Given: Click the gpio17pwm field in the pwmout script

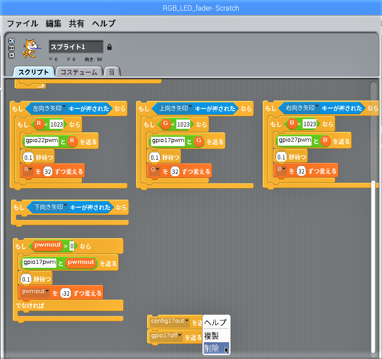Looking at the screenshot, I should [x=39, y=262].
